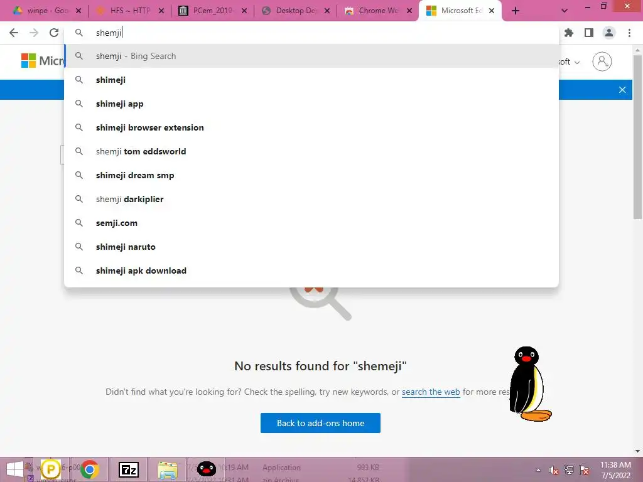Viewport: 643px width, 482px height.
Task: Open the yellow P app in taskbar
Action: [51, 469]
